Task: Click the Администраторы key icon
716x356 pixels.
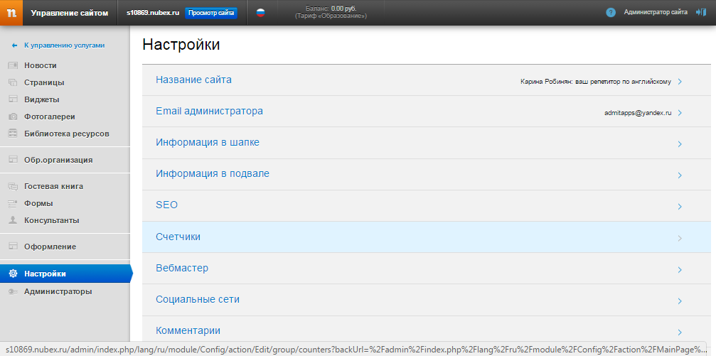Action: click(x=13, y=291)
